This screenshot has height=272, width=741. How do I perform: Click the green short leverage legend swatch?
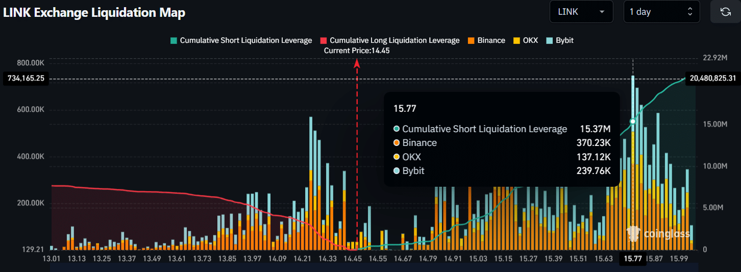(x=173, y=40)
